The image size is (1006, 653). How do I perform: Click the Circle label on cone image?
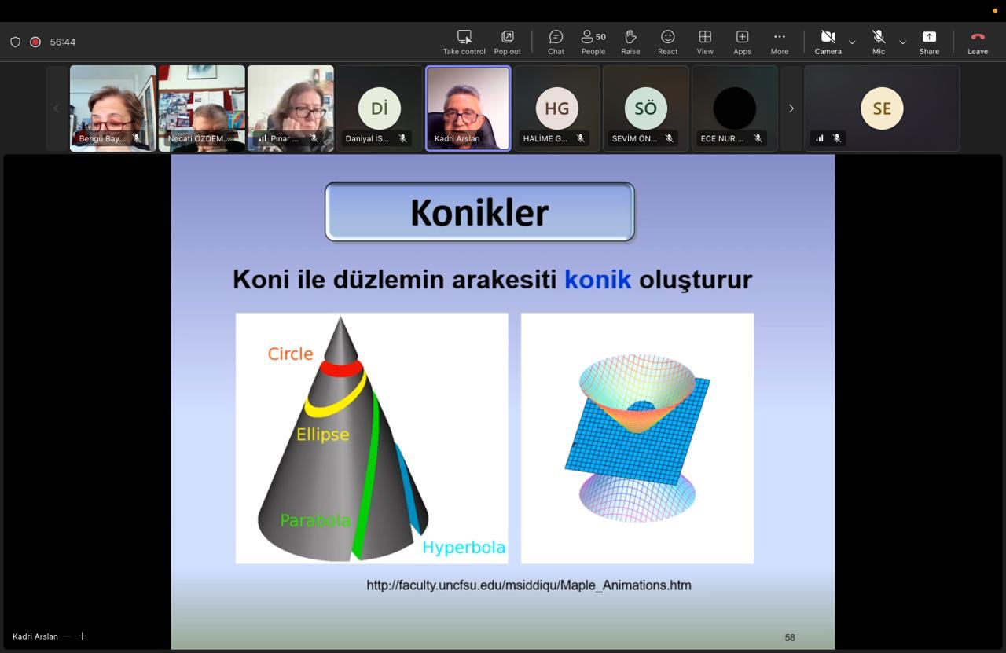(290, 354)
